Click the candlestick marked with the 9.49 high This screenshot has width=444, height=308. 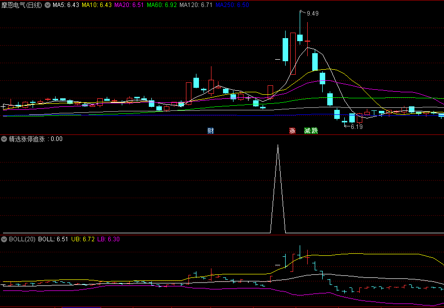300,38
